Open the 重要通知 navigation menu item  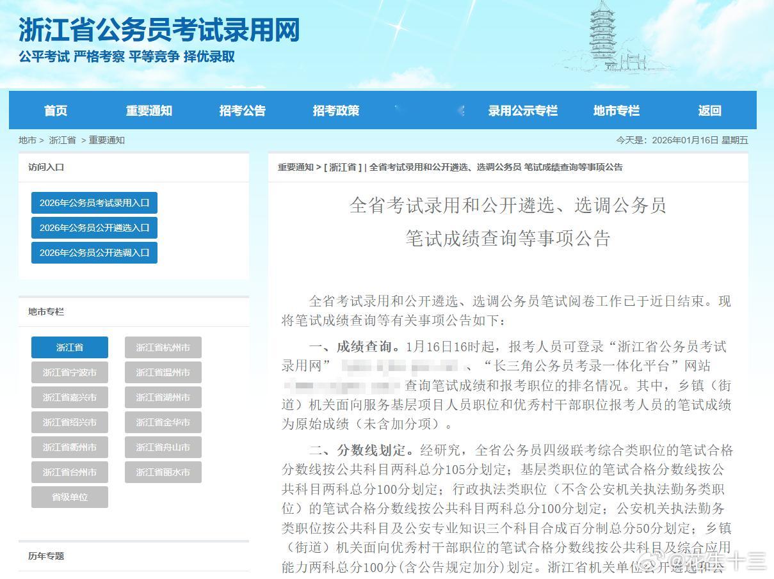149,110
